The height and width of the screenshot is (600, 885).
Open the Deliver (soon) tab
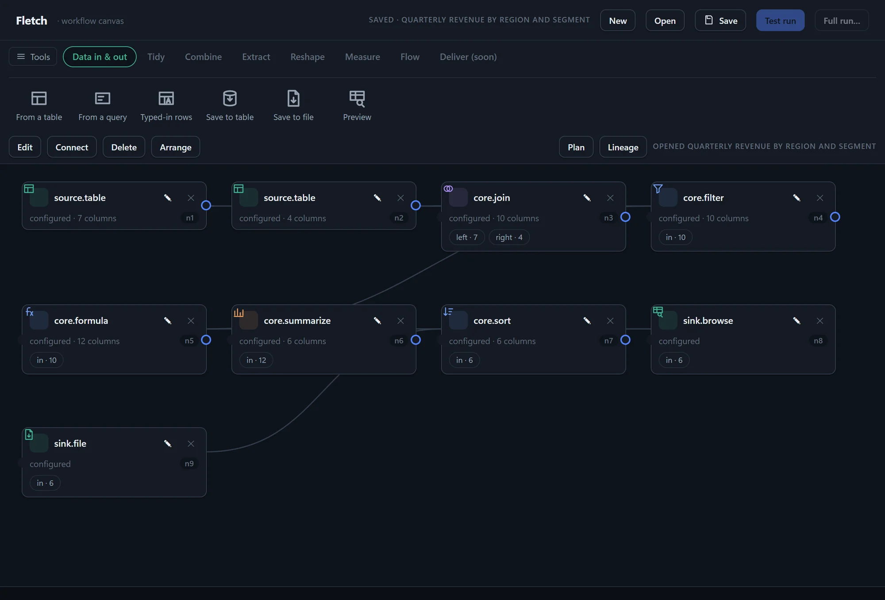(468, 57)
